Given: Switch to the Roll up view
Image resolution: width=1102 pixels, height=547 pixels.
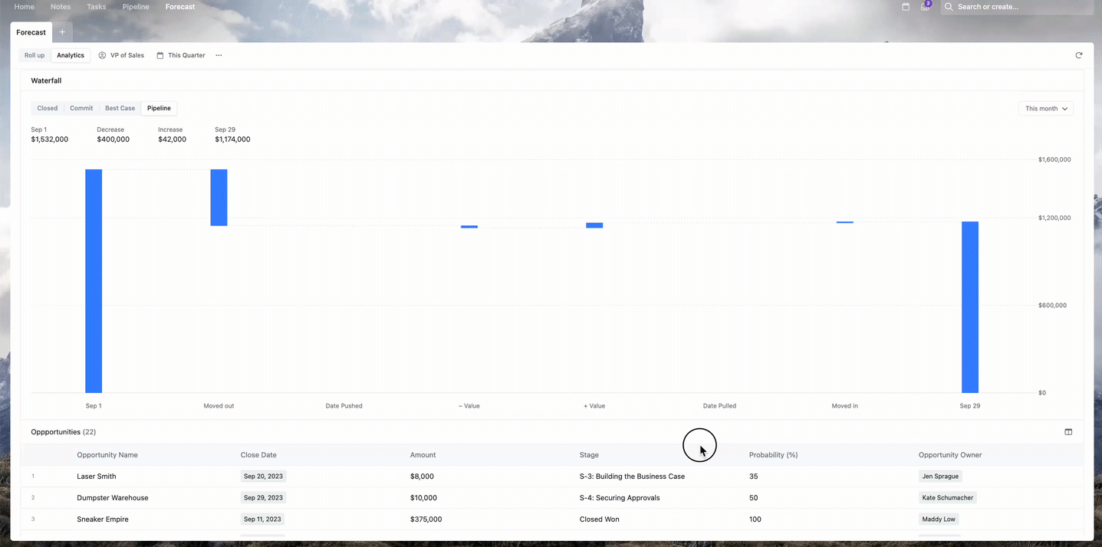Looking at the screenshot, I should coord(35,54).
